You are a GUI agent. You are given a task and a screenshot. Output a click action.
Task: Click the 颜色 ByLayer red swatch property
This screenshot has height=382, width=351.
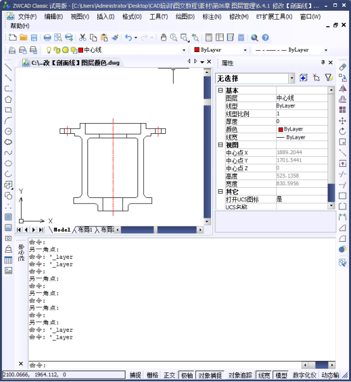click(281, 129)
